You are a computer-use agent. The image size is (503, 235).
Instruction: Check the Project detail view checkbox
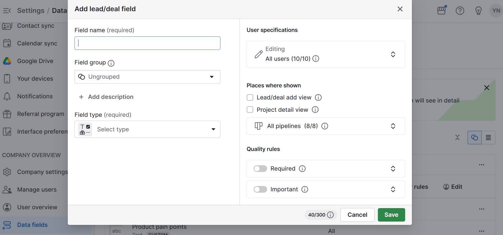[x=250, y=110]
